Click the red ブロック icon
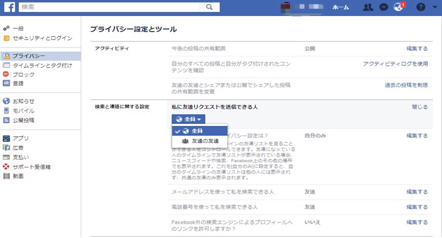 pyautogui.click(x=6, y=74)
